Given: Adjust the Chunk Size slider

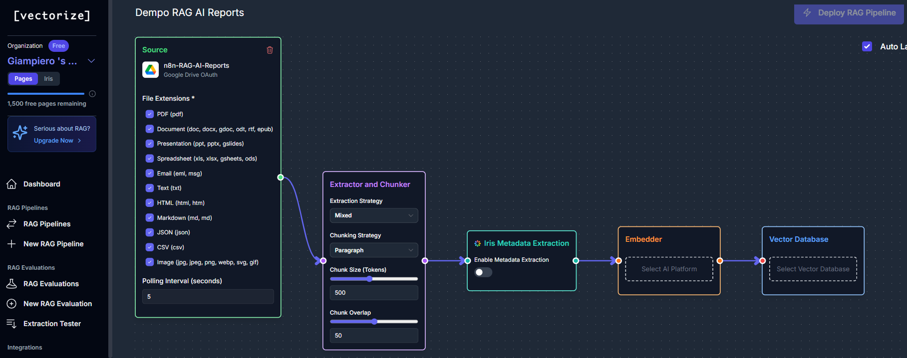Looking at the screenshot, I should (369, 279).
